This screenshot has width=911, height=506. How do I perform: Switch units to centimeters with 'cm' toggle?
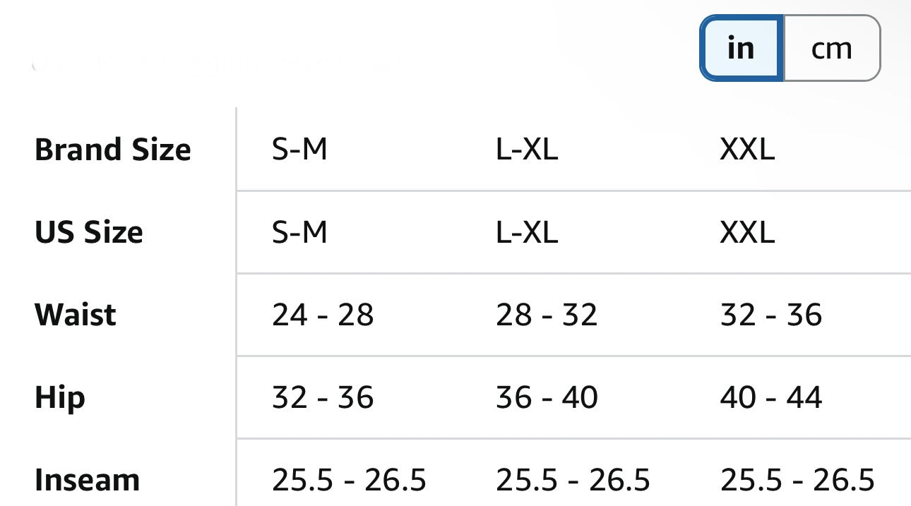(832, 48)
